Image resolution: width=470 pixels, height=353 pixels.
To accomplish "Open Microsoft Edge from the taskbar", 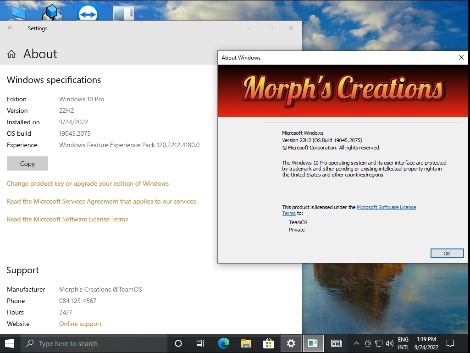I will [223, 343].
